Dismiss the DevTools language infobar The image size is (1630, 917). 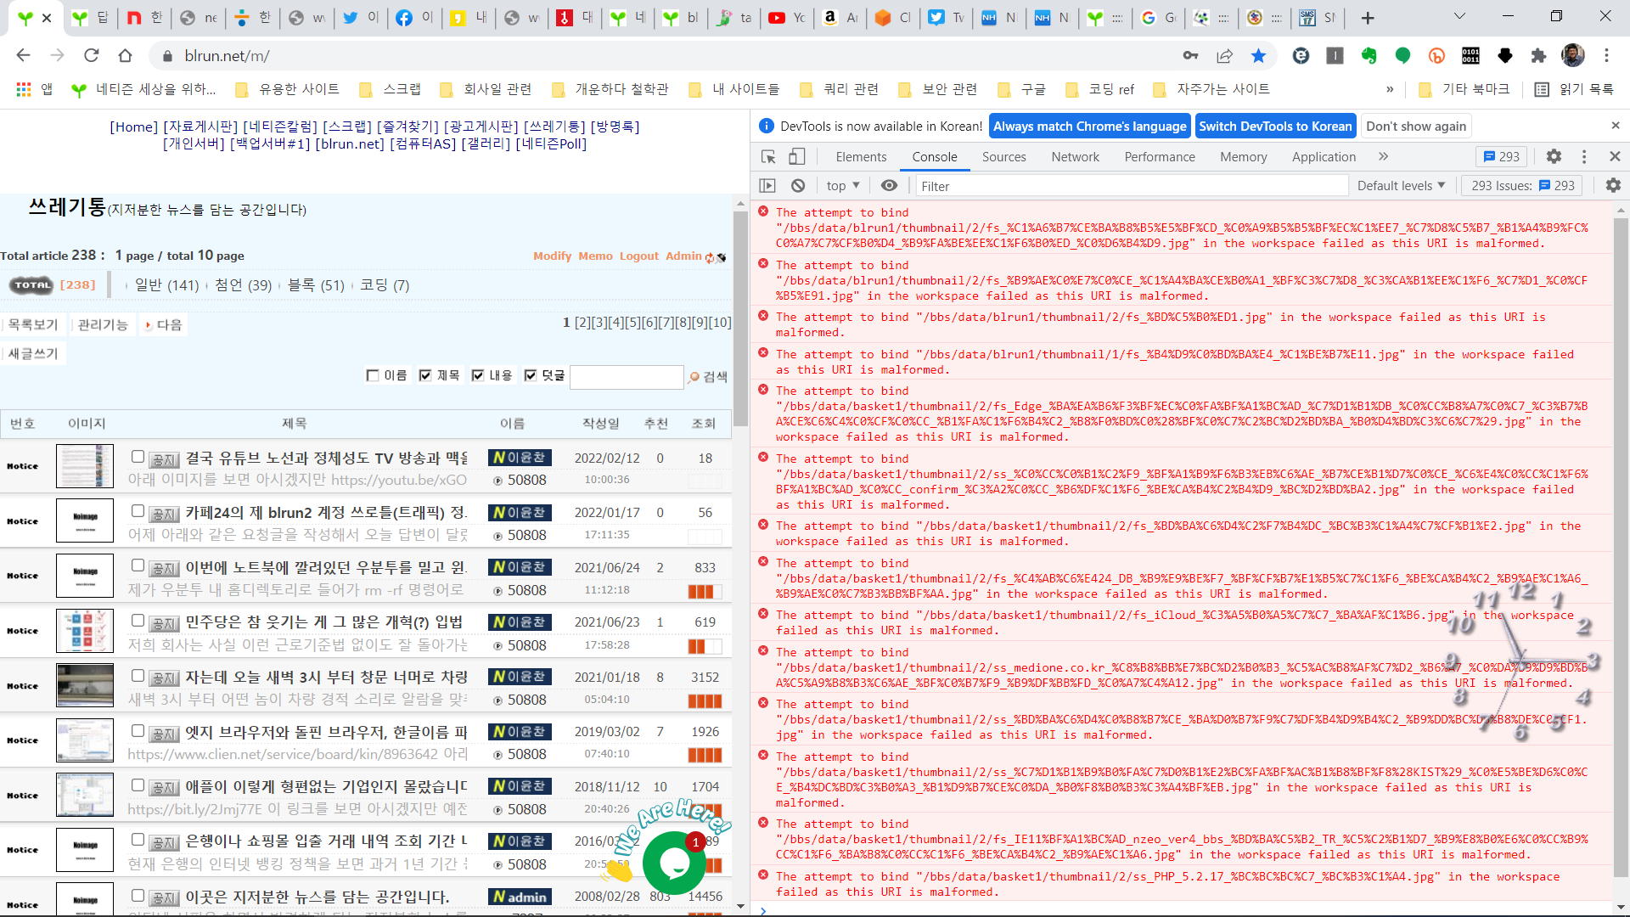coord(1615,126)
